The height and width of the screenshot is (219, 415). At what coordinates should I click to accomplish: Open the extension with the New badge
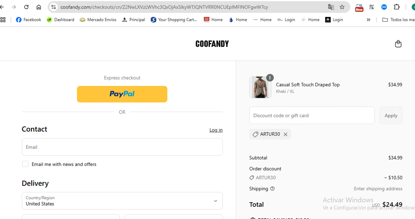359,7
